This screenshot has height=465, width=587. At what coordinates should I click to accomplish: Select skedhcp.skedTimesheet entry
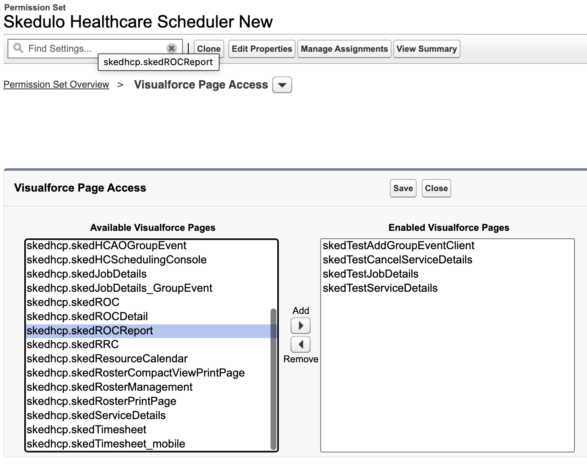148,430
